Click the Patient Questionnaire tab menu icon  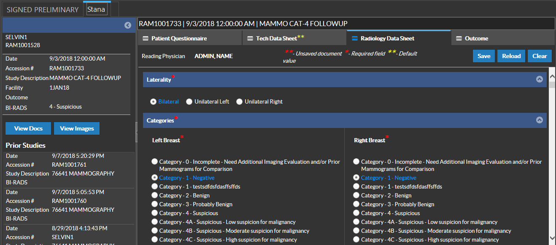click(146, 38)
